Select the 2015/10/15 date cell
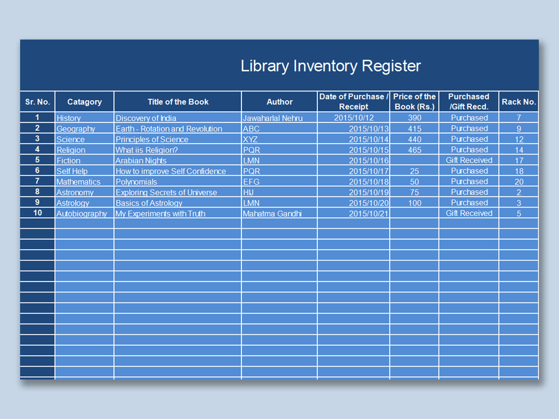This screenshot has width=559, height=419. coord(354,150)
